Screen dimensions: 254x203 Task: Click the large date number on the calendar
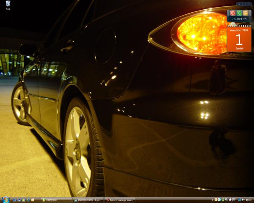pos(239,40)
